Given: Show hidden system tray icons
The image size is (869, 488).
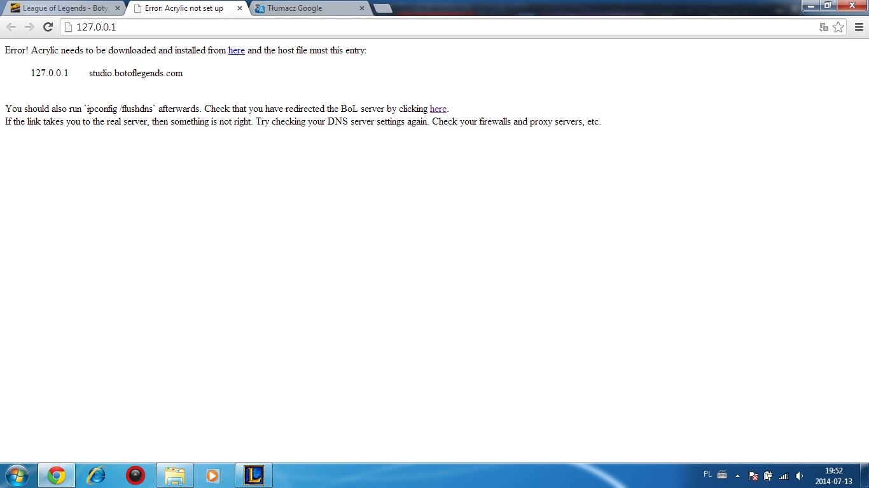Looking at the screenshot, I should pos(737,475).
